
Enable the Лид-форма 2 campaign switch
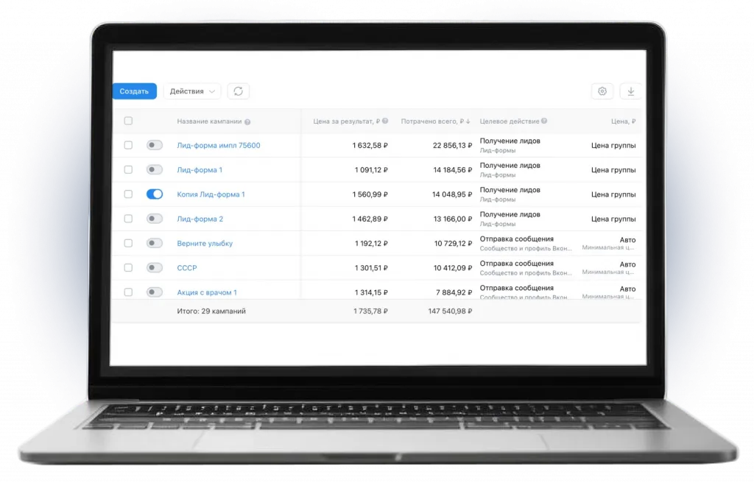(155, 219)
